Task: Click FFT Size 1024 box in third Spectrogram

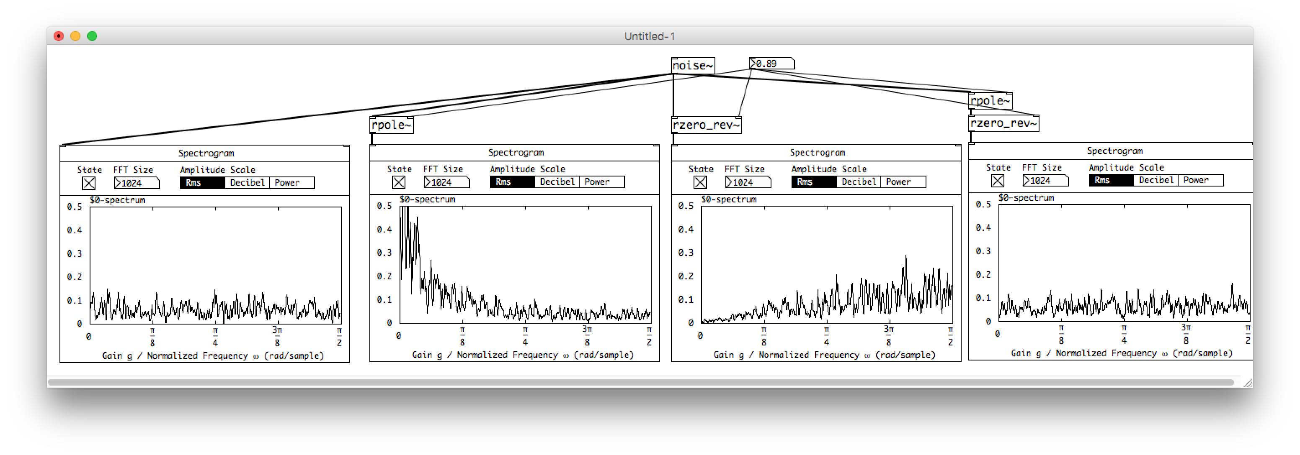Action: pos(748,182)
